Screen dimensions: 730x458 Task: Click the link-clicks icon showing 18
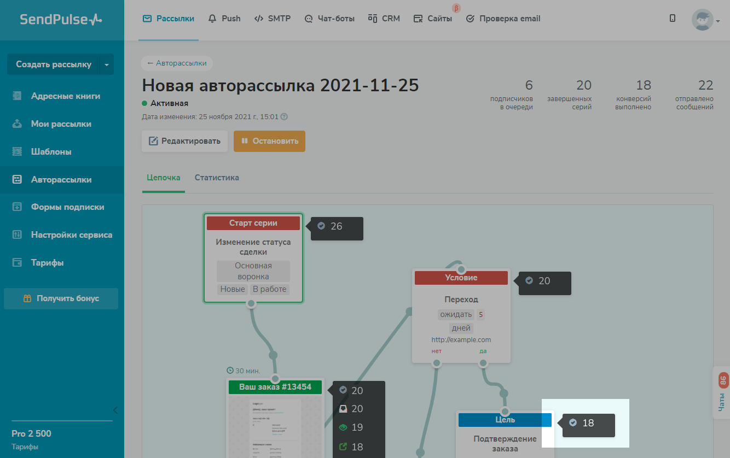343,447
